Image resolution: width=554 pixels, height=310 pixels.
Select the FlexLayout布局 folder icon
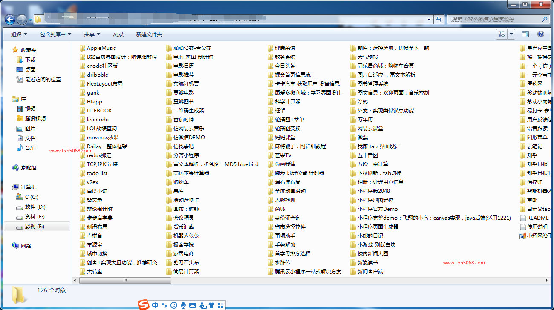[83, 83]
